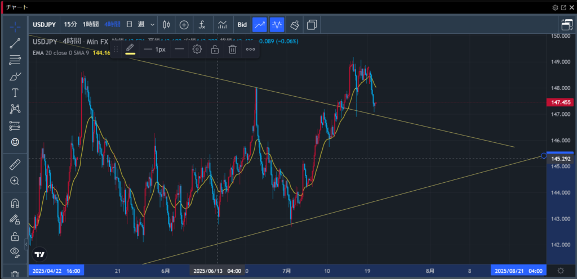The image size is (577, 279).
Task: Pop out the chart panel
Action: coord(563,7)
